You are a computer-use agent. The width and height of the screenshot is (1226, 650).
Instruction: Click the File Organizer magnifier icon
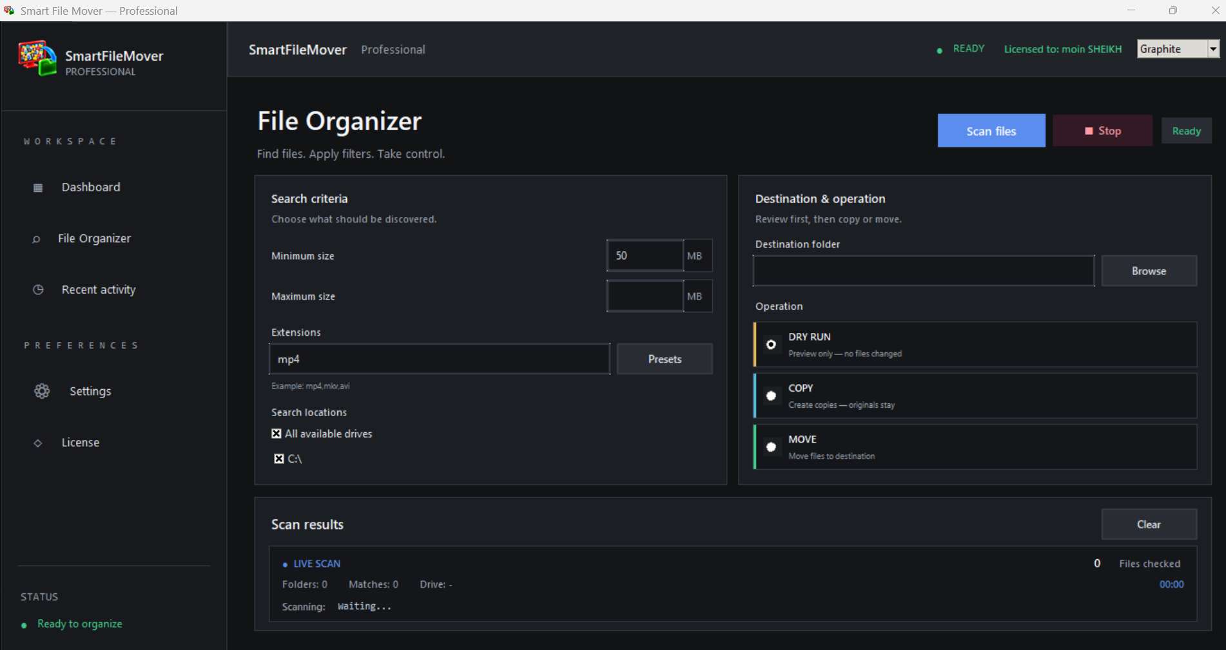pos(36,239)
